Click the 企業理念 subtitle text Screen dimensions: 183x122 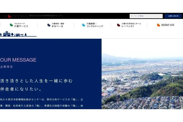[x=6, y=67]
